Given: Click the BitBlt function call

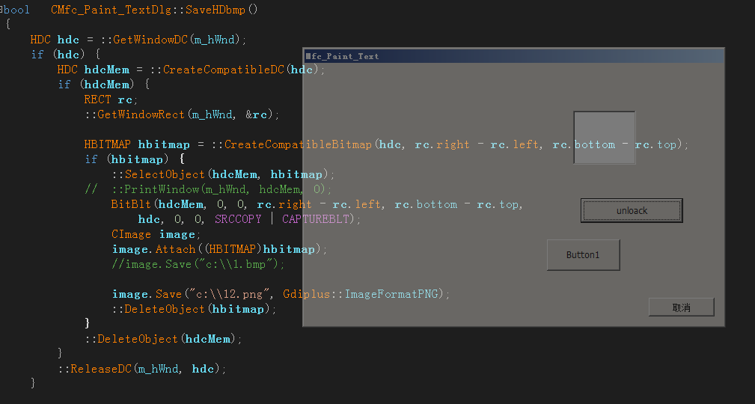Looking at the screenshot, I should pyautogui.click(x=131, y=204).
